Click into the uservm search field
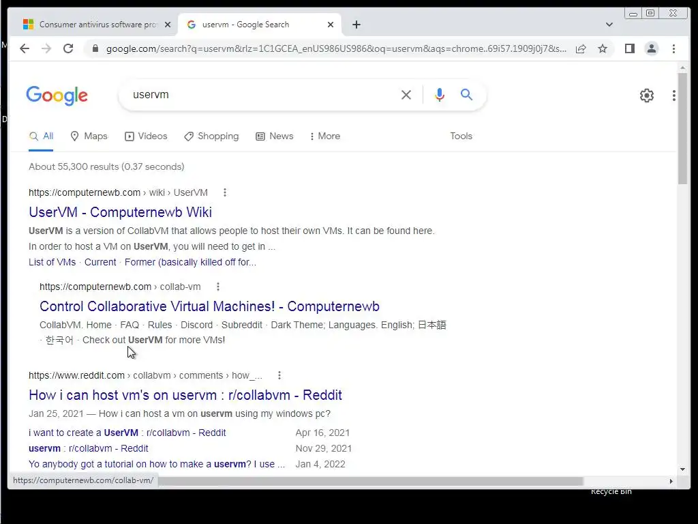Screen dimensions: 698x524 (262, 94)
